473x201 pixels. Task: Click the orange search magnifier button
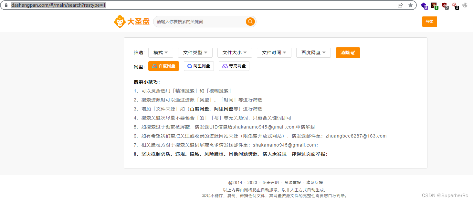click(x=250, y=22)
